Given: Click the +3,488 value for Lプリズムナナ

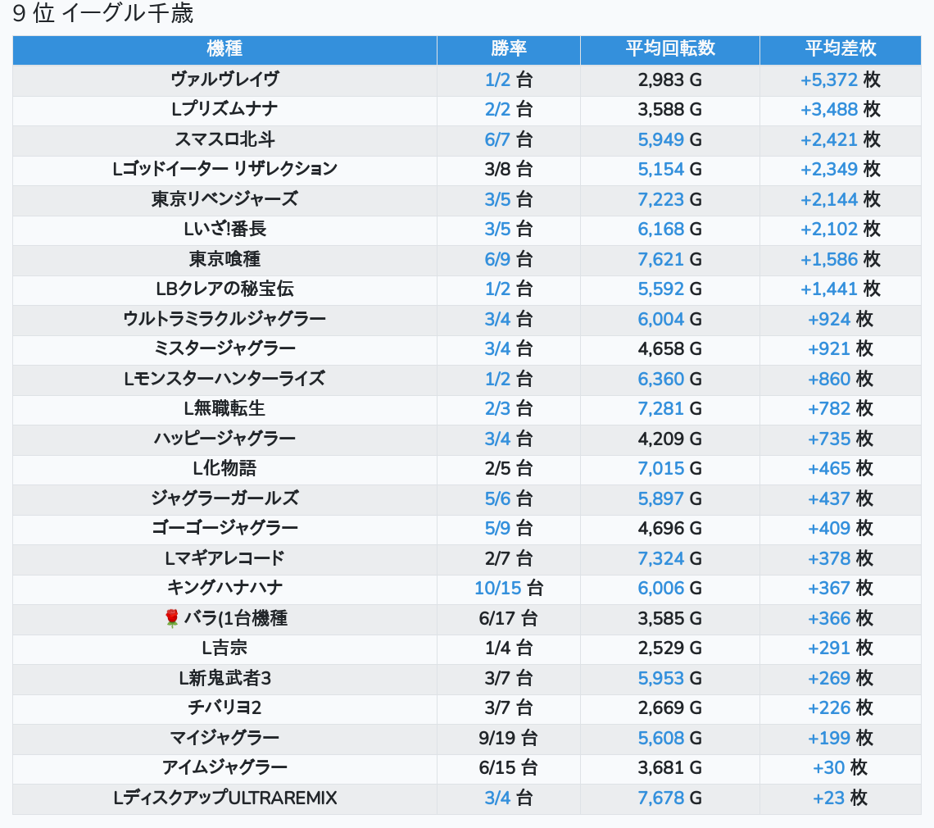Looking at the screenshot, I should click(x=828, y=109).
